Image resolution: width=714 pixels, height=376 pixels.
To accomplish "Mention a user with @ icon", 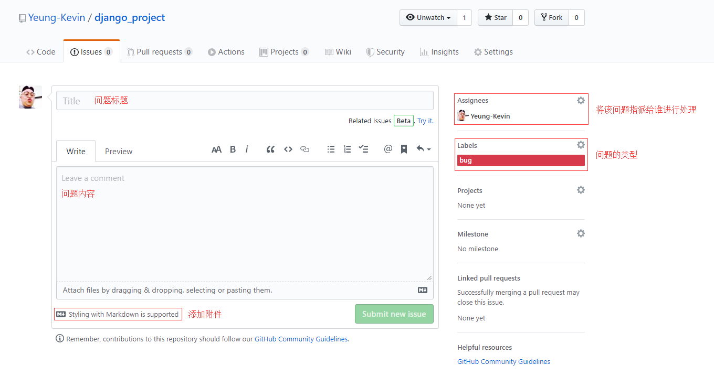I will pos(388,149).
